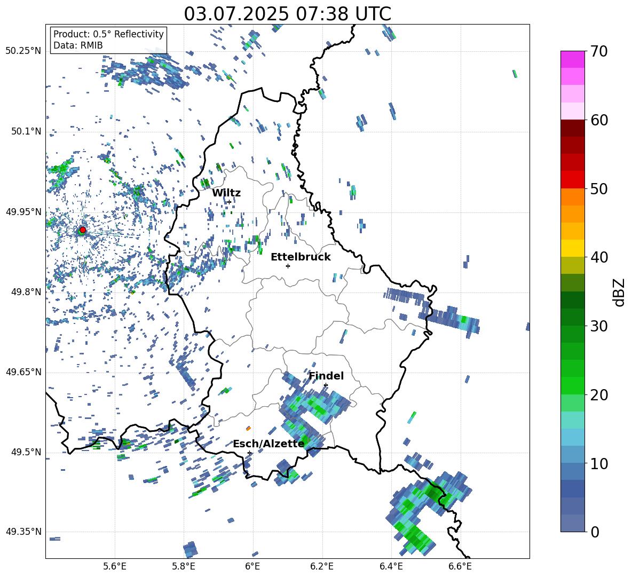
Task: Click the 50.1°N latitude label
Action: (26, 131)
